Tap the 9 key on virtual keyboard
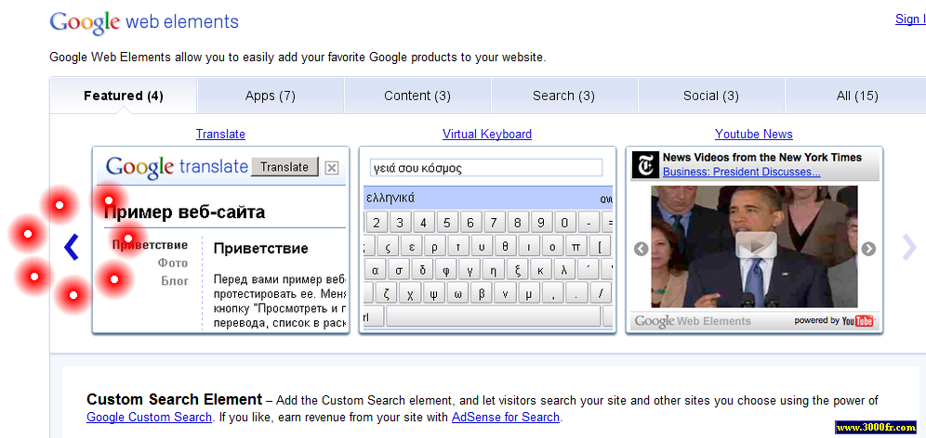The height and width of the screenshot is (438, 926). 541,224
